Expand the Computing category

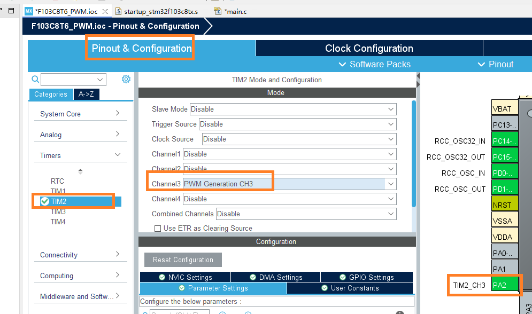pyautogui.click(x=80, y=276)
